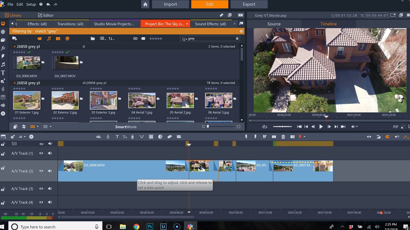Select the 04 Aerial 1.jpg thumbnail

coord(142,101)
